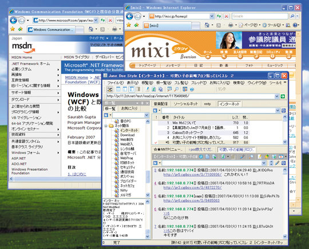Image resolution: width=309 pixels, height=249 pixels.
Task: Select the Download board in the board tree
Action: [127, 135]
